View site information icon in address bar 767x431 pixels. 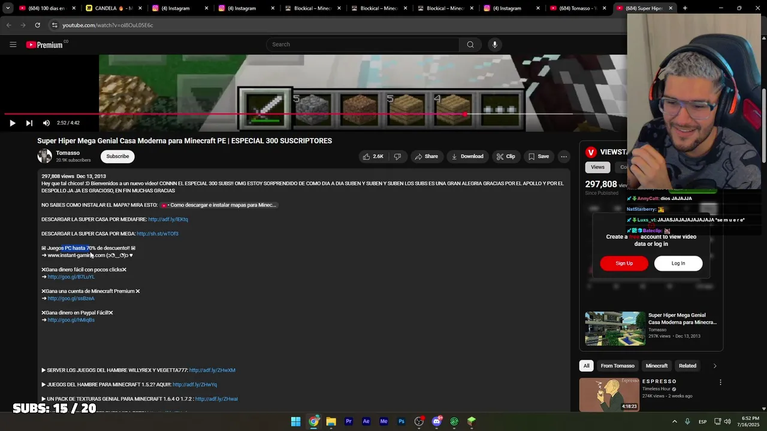[55, 25]
